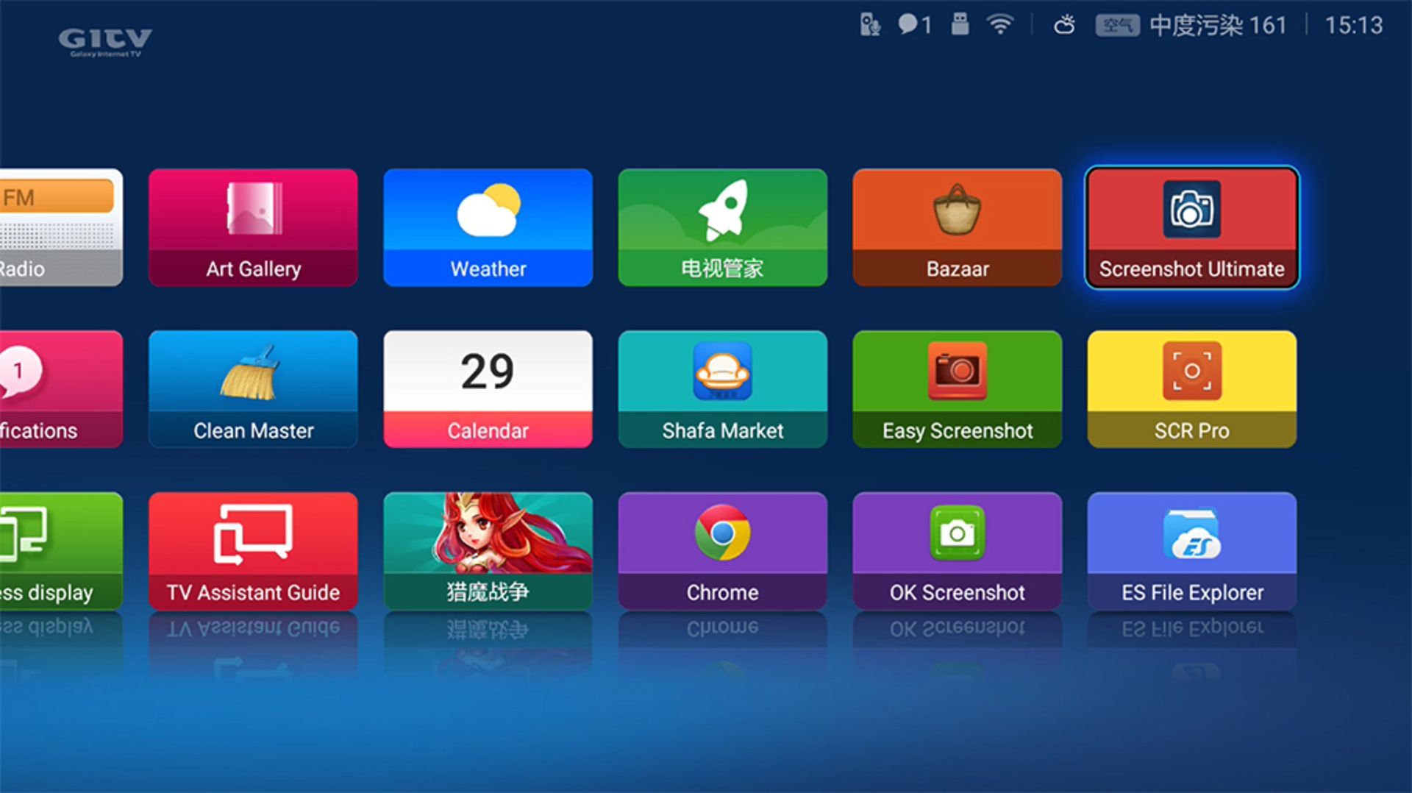Image resolution: width=1412 pixels, height=793 pixels.
Task: Open the message notification showing 1
Action: click(x=913, y=24)
